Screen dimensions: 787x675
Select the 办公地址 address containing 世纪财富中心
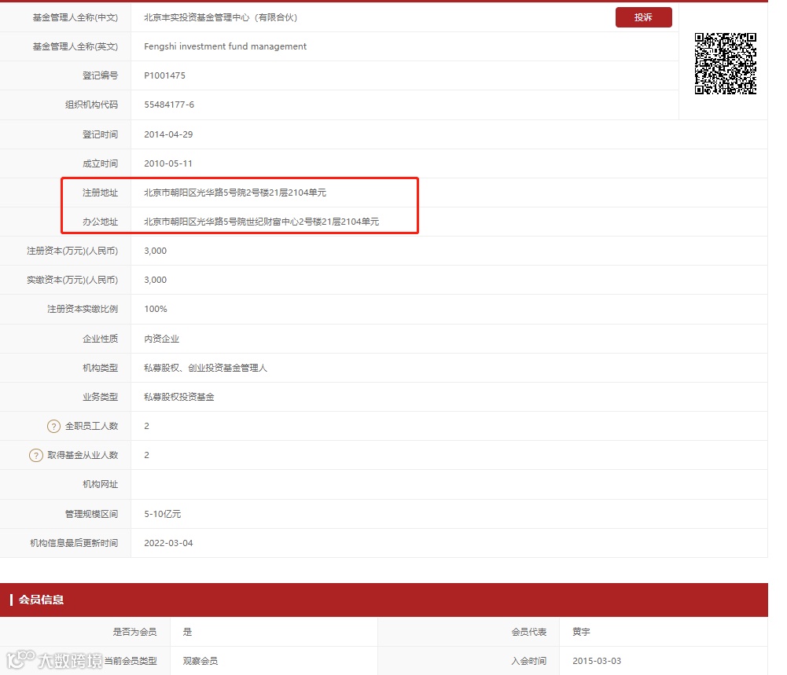pyautogui.click(x=262, y=222)
